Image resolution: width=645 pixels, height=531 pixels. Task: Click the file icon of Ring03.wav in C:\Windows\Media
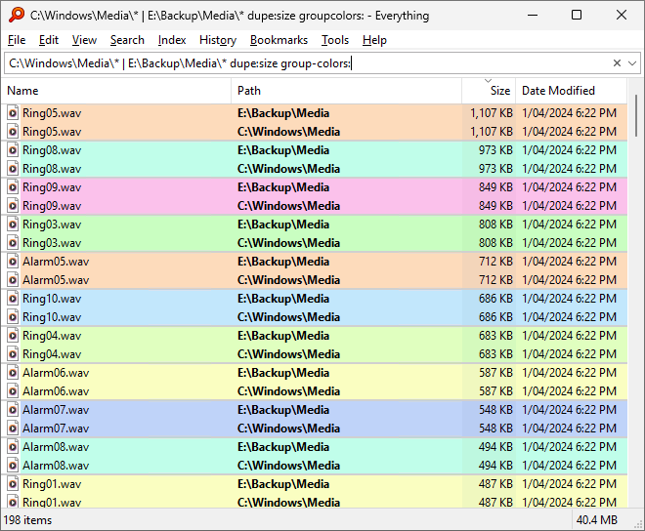pyautogui.click(x=13, y=243)
